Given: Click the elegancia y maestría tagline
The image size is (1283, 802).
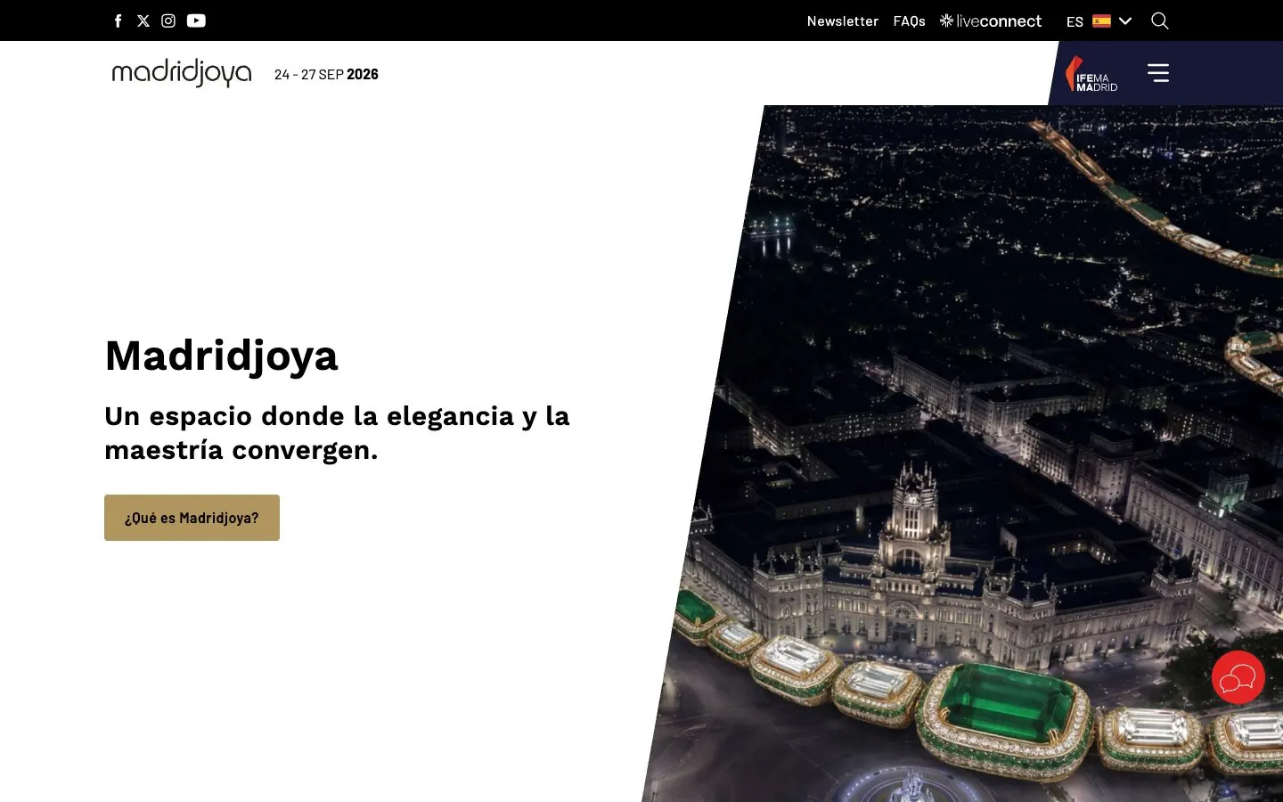Looking at the screenshot, I should pyautogui.click(x=337, y=432).
